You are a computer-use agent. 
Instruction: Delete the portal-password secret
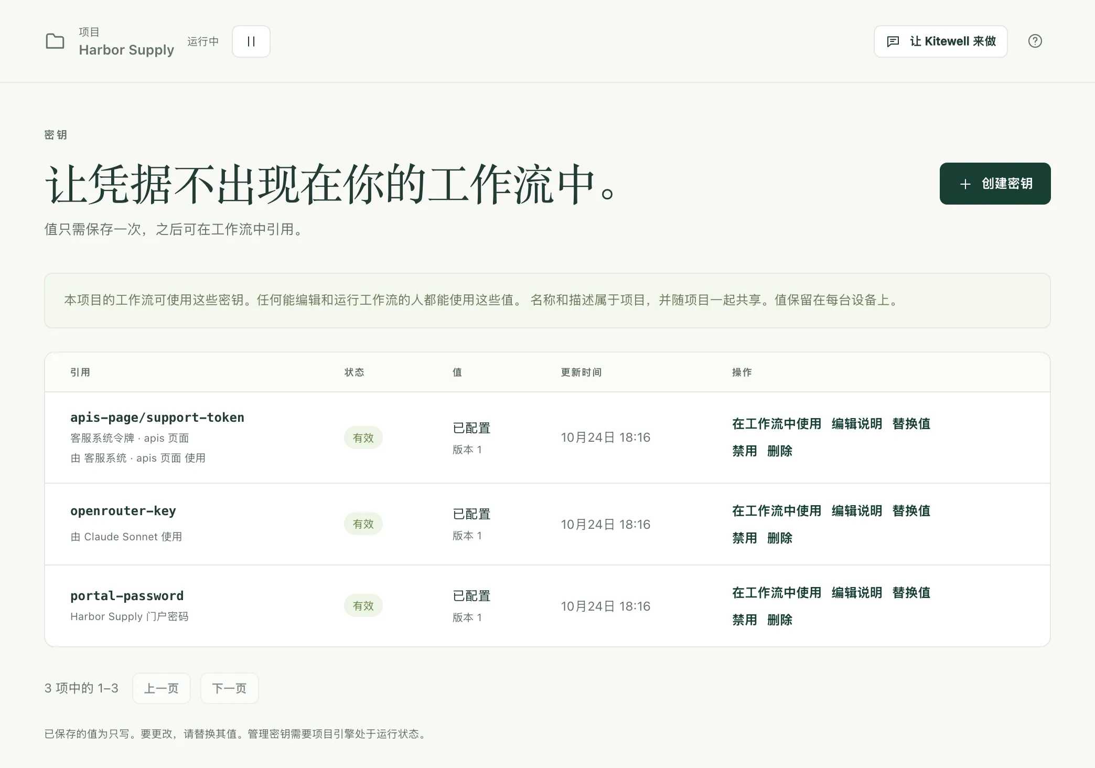coord(780,620)
